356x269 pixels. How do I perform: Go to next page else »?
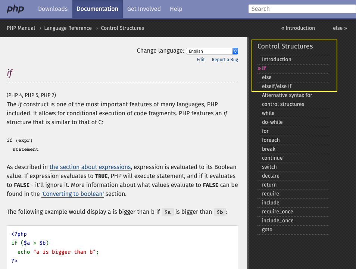pyautogui.click(x=340, y=28)
